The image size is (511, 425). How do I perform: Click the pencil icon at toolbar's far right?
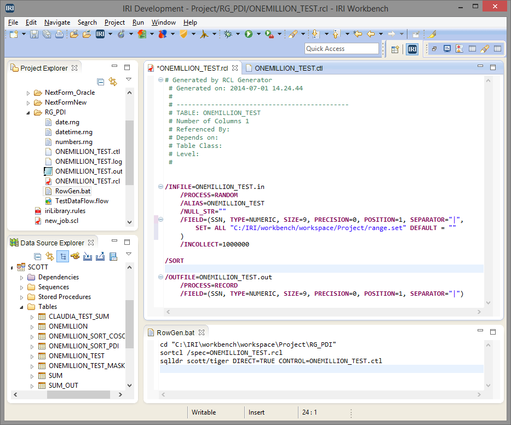point(432,34)
